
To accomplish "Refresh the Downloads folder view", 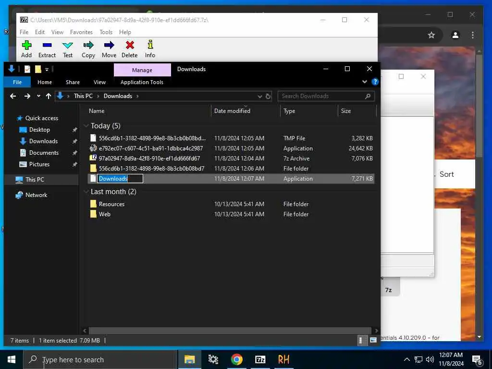I will click(x=268, y=96).
